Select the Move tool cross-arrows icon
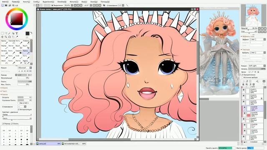This screenshot has height=150, width=267. point(2,37)
